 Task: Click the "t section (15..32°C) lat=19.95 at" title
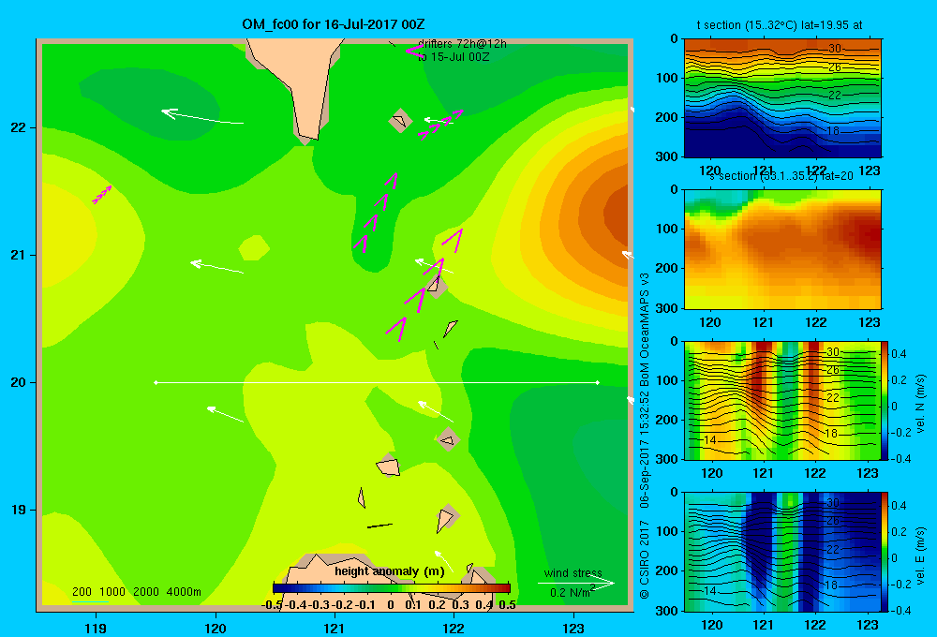[780, 25]
